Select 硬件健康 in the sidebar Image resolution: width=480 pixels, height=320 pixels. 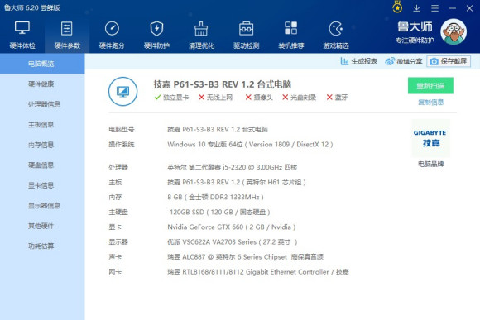(x=42, y=84)
